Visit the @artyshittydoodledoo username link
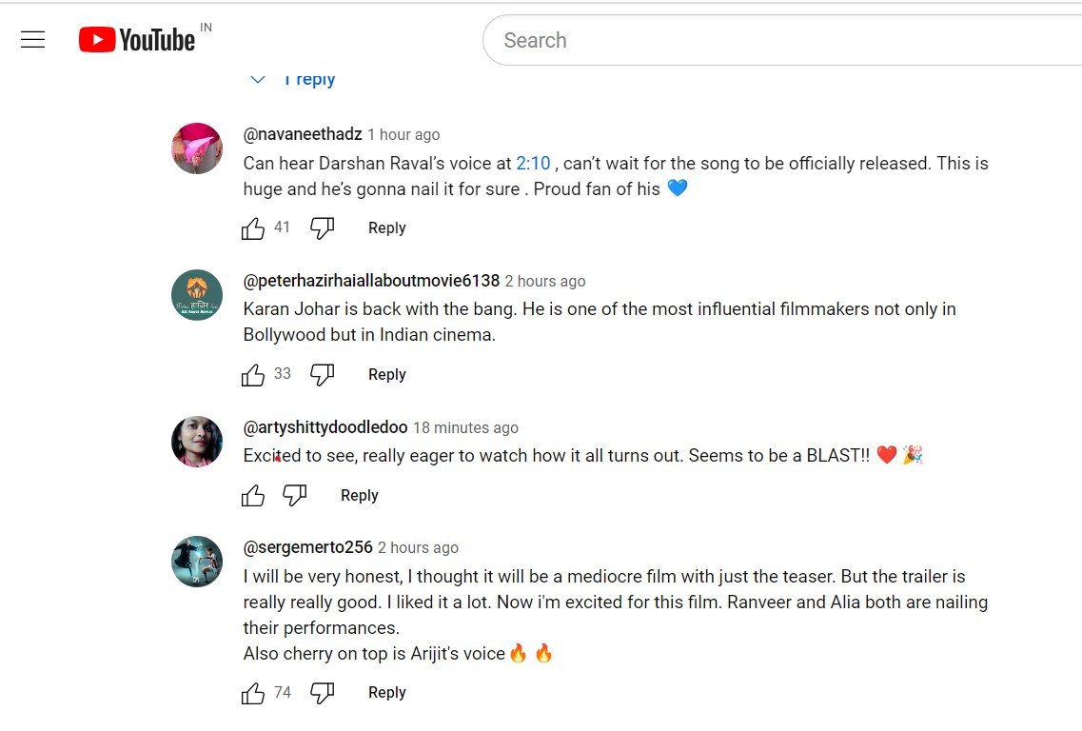1082x731 pixels. coord(325,427)
